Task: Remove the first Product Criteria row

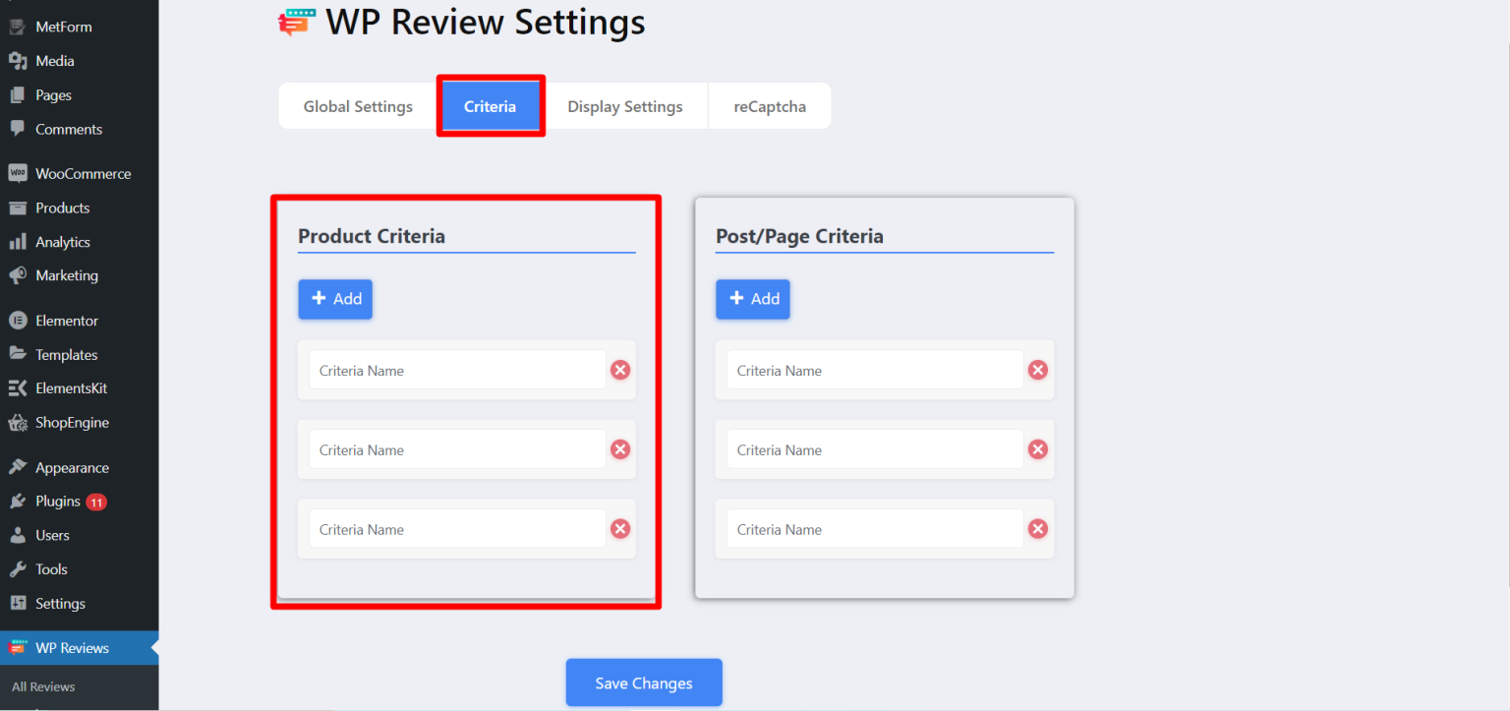Action: (x=619, y=369)
